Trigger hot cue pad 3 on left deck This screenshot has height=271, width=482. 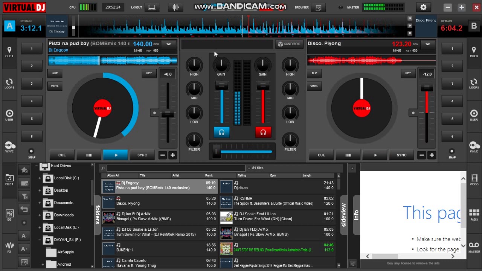(32, 84)
